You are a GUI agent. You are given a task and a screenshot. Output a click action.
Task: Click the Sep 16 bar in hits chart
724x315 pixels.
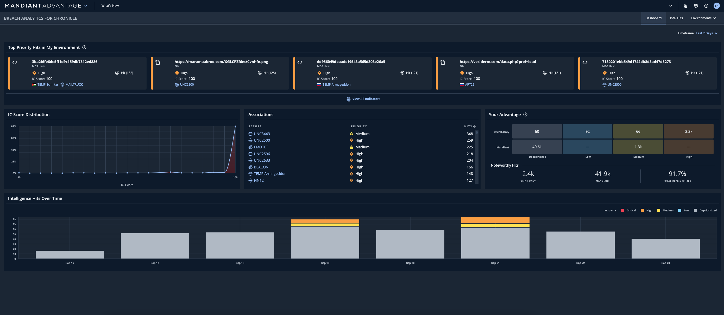click(70, 255)
